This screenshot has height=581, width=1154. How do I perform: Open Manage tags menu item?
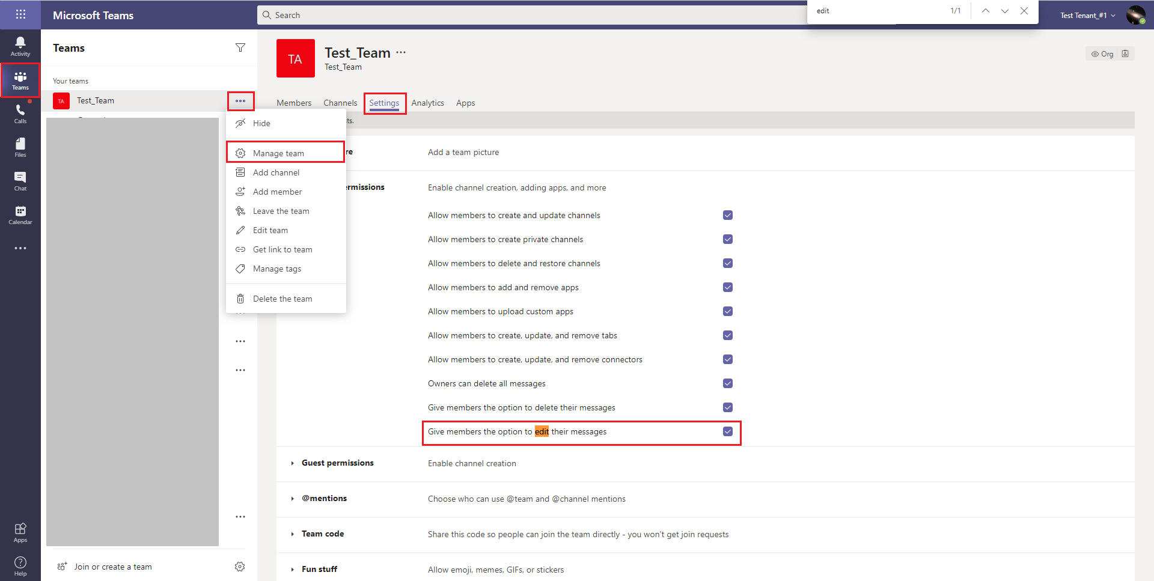pyautogui.click(x=286, y=269)
